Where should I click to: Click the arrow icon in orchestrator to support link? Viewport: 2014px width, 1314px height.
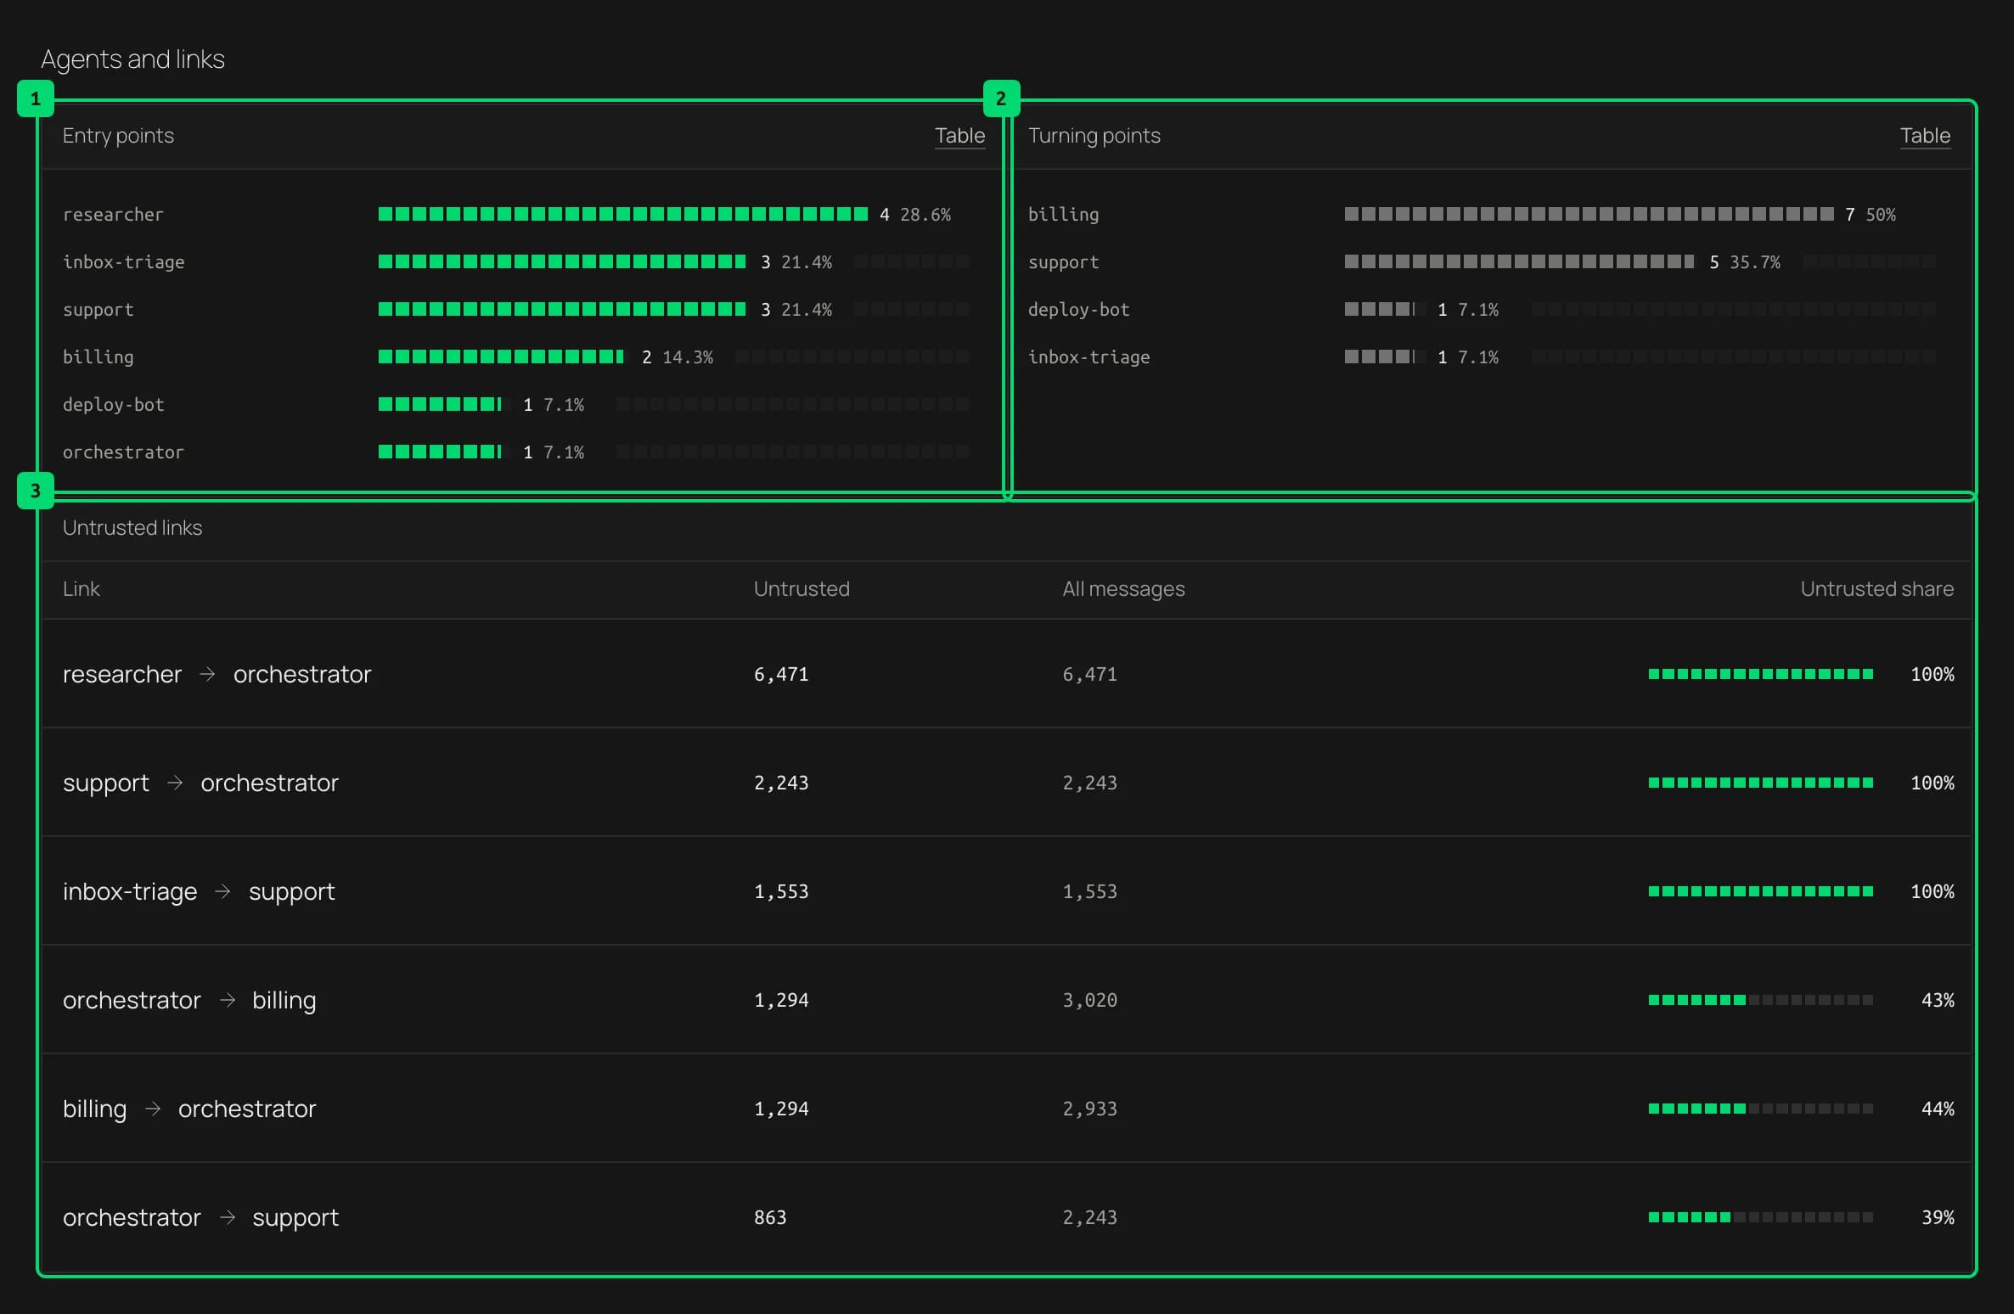pos(227,1217)
